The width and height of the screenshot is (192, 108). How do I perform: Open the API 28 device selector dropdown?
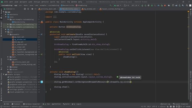point(131,5)
